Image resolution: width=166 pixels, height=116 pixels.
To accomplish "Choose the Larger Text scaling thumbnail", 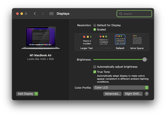I will click(x=86, y=40).
